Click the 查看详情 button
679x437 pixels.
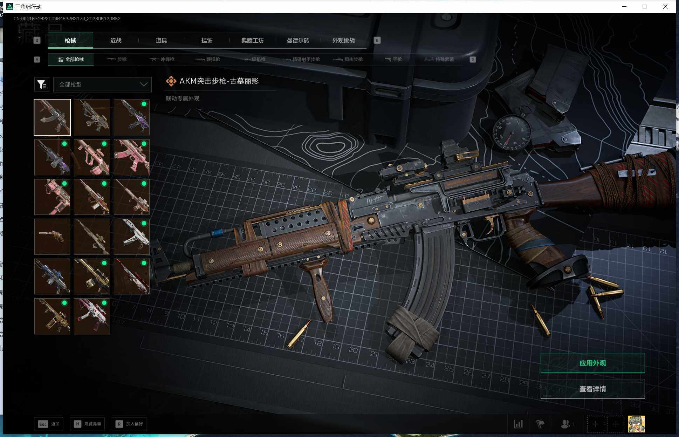click(592, 389)
